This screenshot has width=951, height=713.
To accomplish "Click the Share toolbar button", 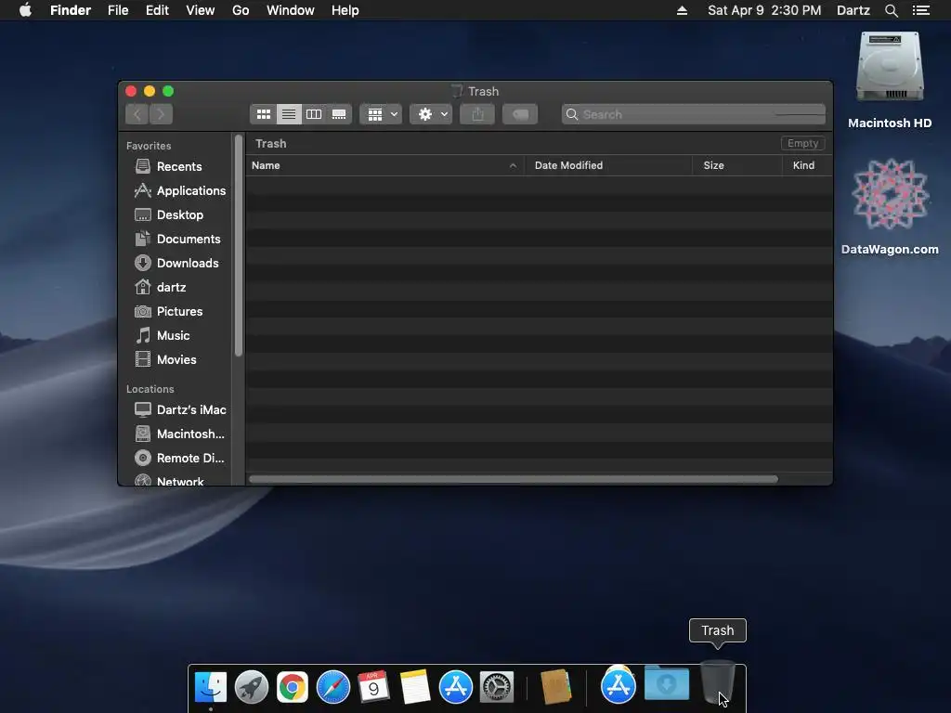I will [477, 114].
